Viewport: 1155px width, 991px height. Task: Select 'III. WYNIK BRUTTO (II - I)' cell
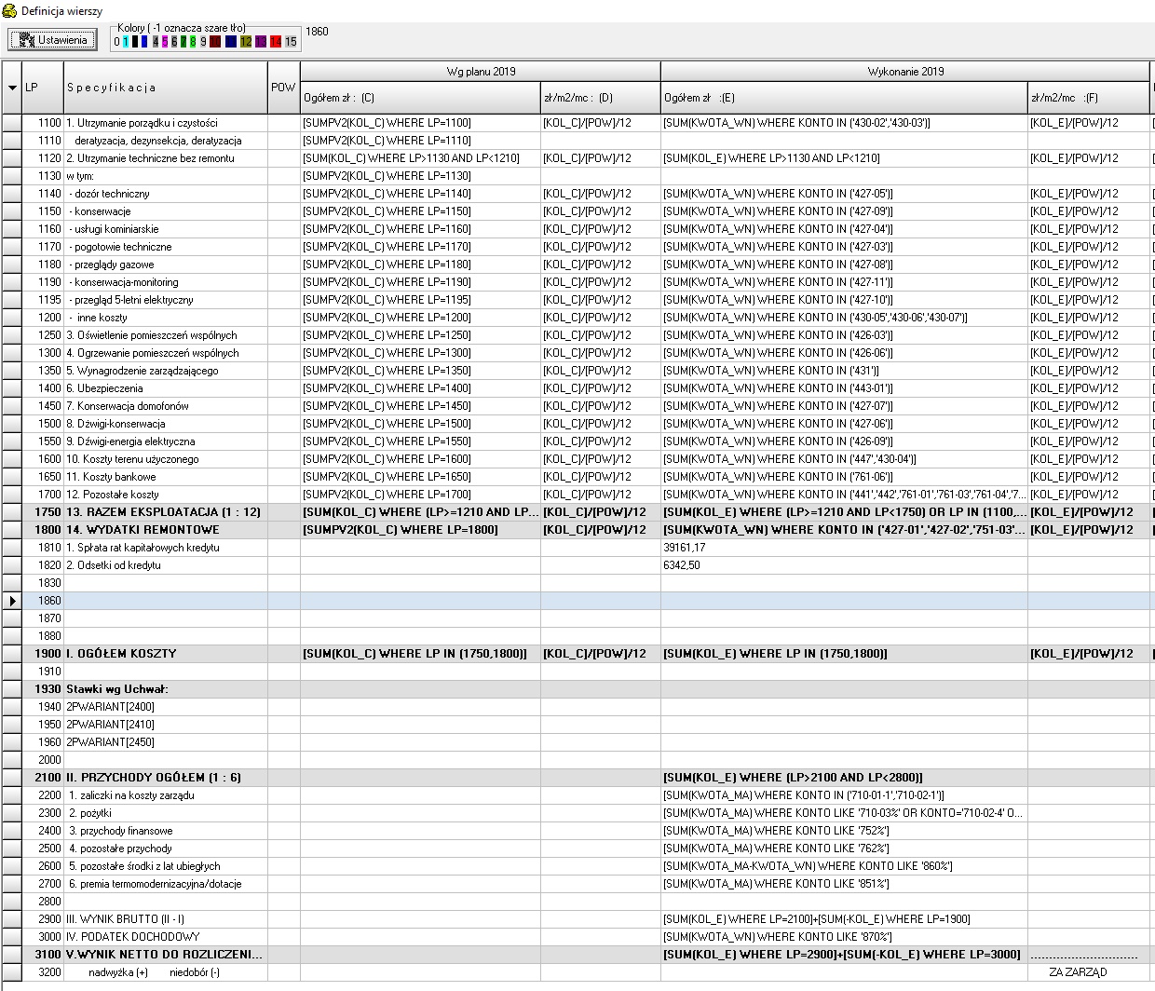pyautogui.click(x=166, y=919)
